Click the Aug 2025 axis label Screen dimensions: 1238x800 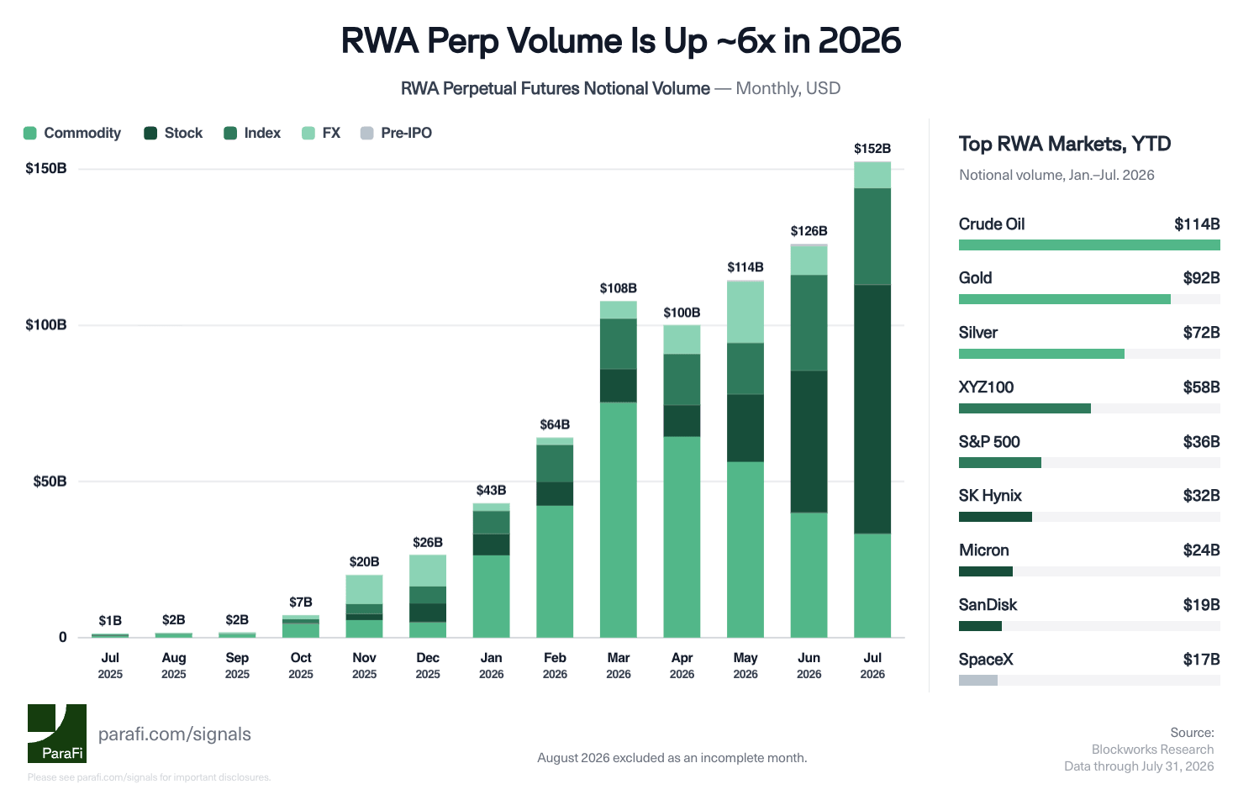tap(174, 665)
